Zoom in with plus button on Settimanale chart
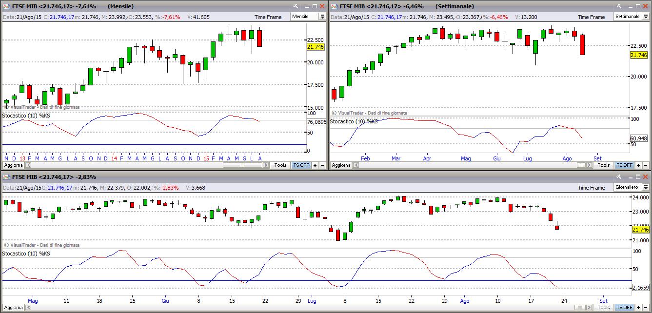The width and height of the screenshot is (652, 313). [638, 165]
